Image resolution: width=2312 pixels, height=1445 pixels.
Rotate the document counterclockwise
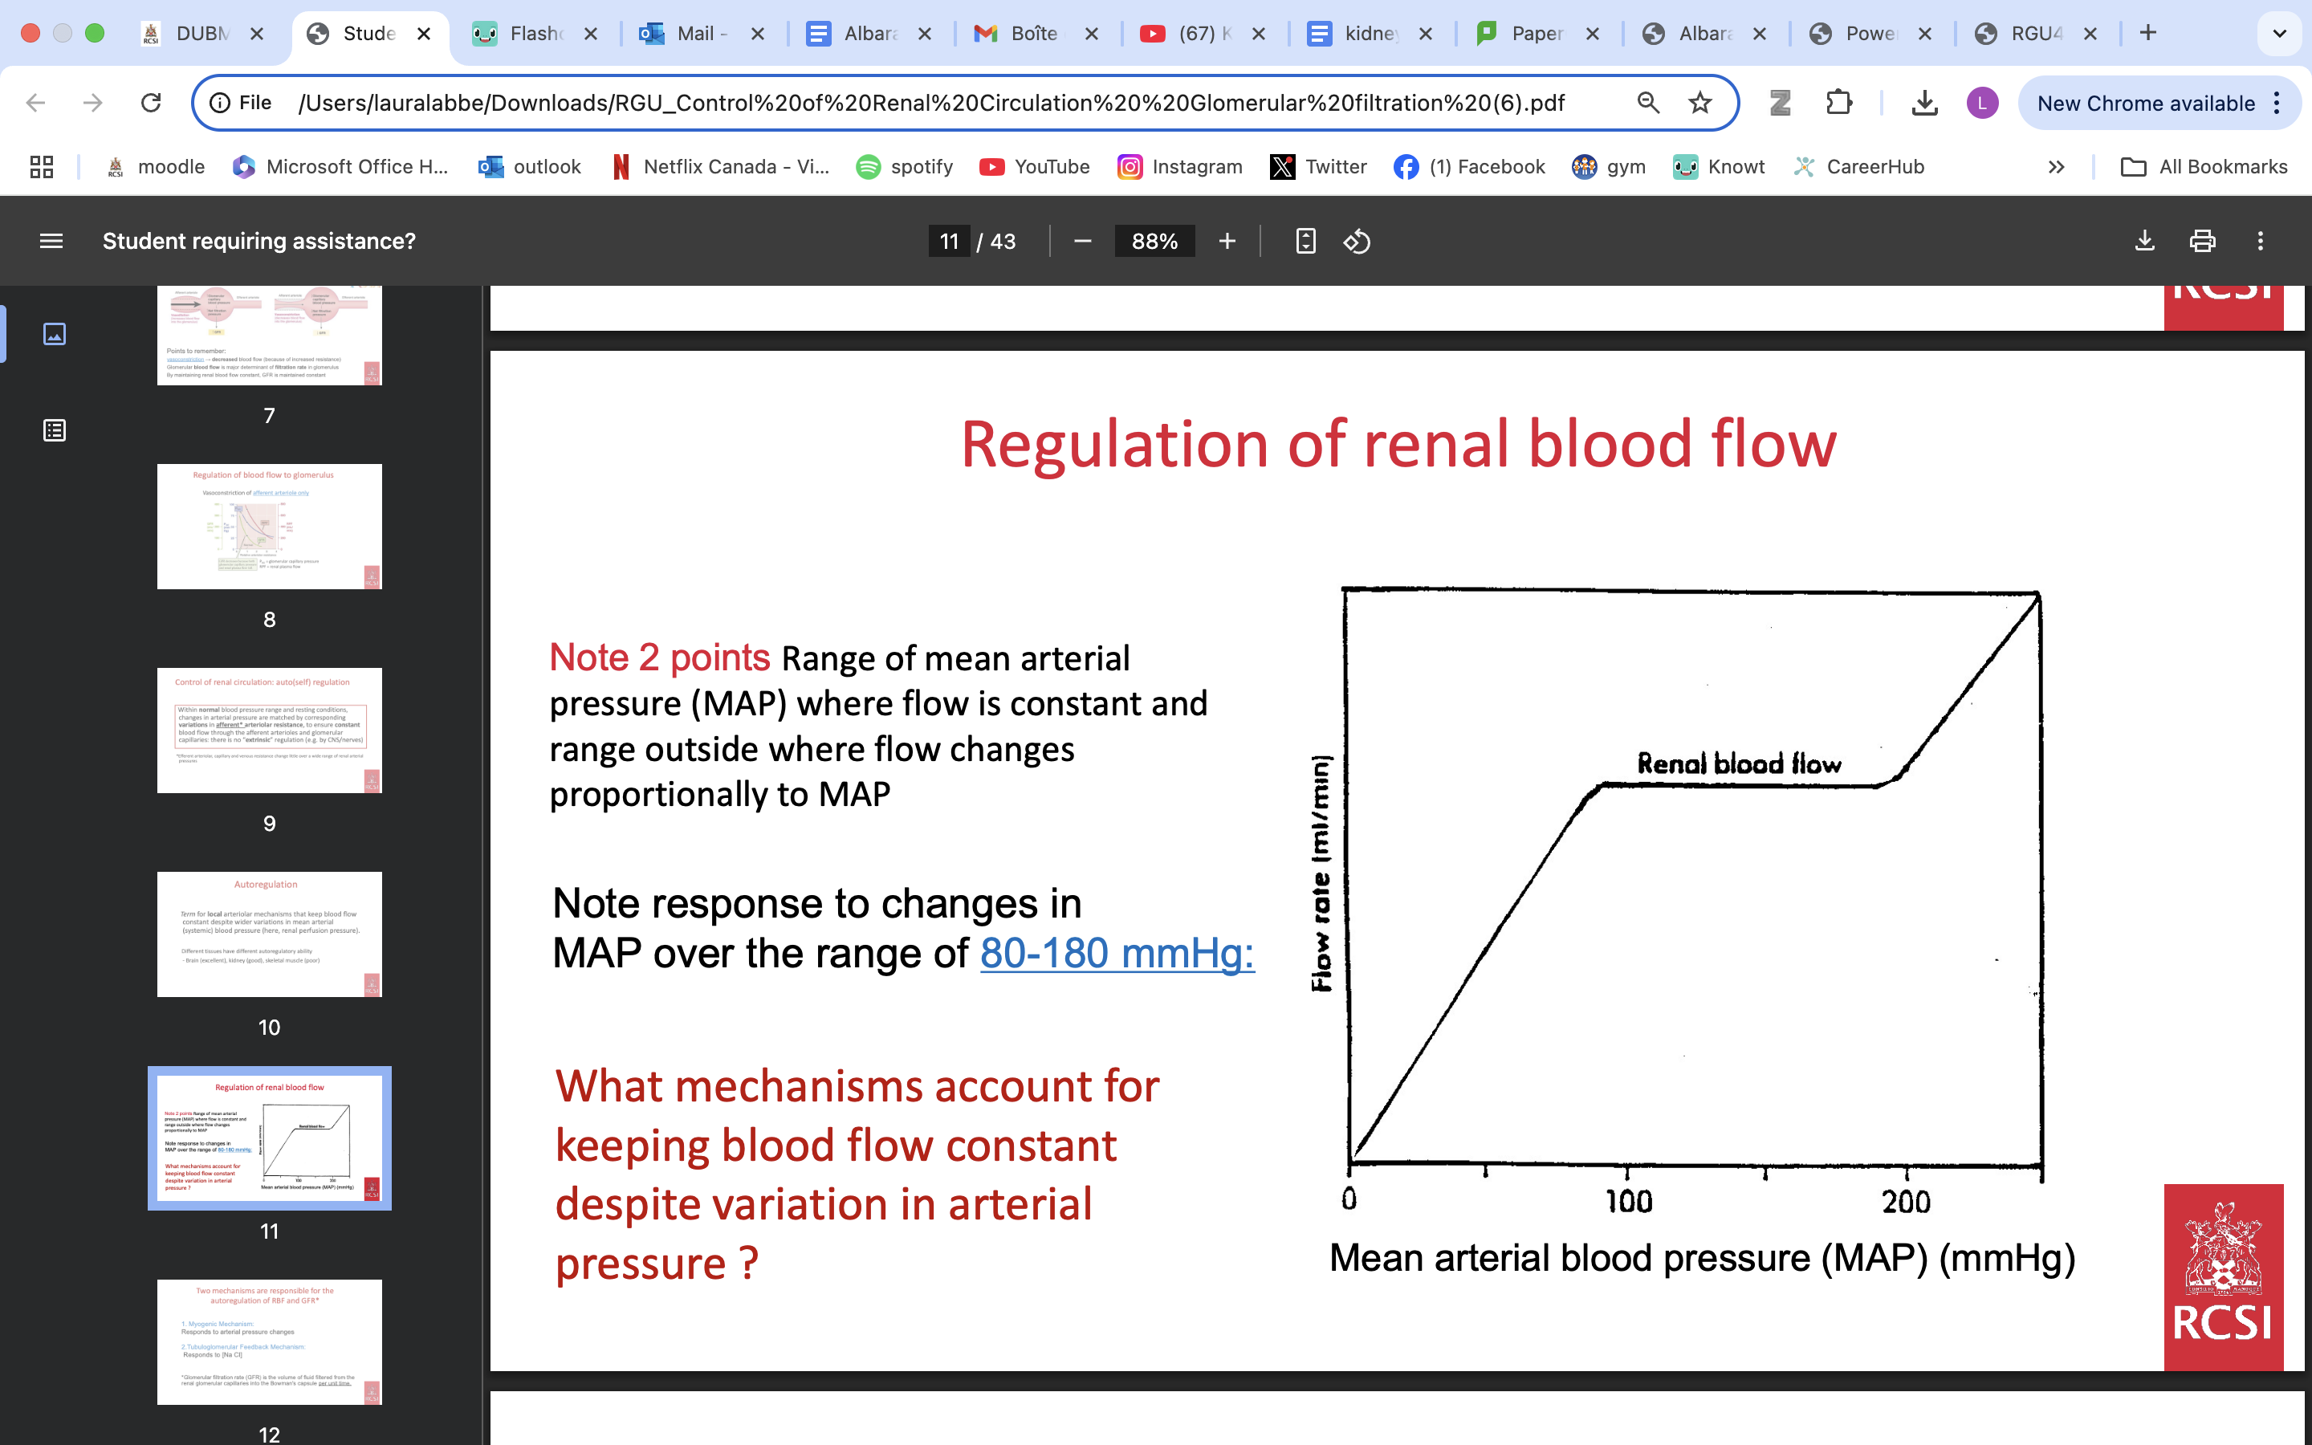[1357, 241]
